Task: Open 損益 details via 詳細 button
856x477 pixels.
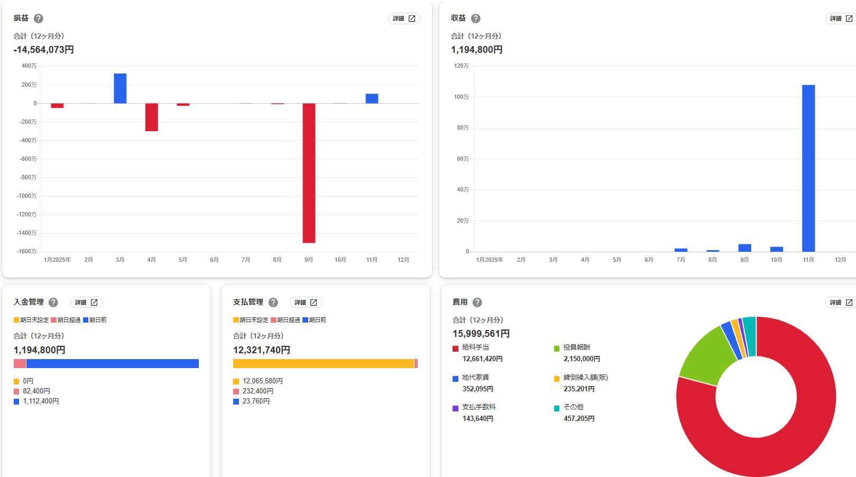Action: tap(404, 19)
